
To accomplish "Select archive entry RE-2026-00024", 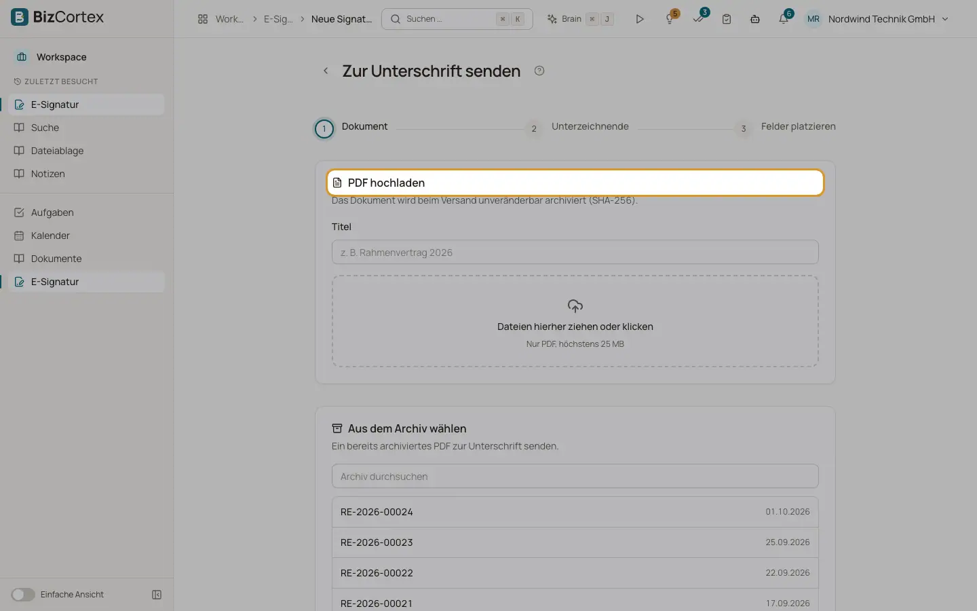I will (575, 512).
